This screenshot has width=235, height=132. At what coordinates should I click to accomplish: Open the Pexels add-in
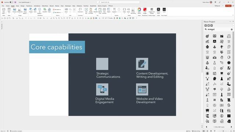(x=139, y=11)
